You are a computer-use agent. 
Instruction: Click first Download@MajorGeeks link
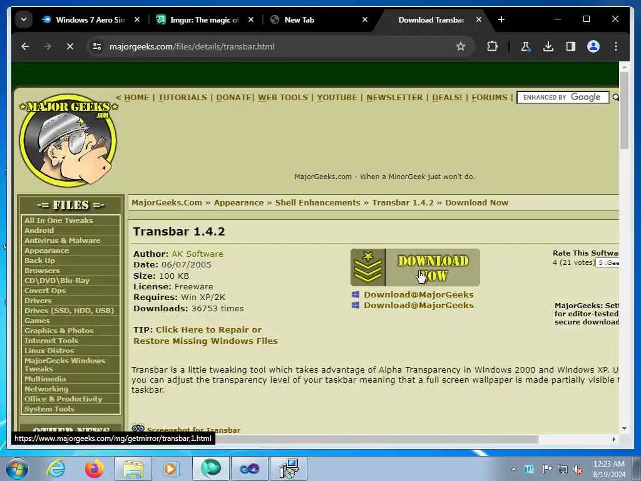[419, 294]
